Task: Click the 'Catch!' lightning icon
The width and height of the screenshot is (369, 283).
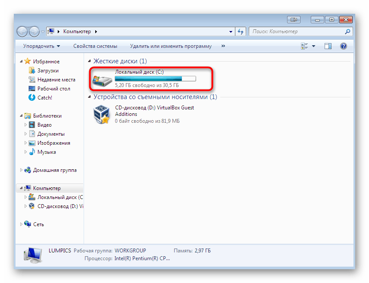Action: point(32,97)
